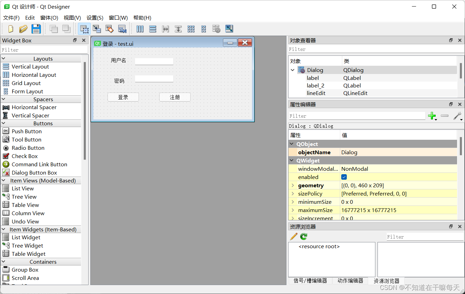Expand the sizePolicy property row

pyautogui.click(x=293, y=193)
